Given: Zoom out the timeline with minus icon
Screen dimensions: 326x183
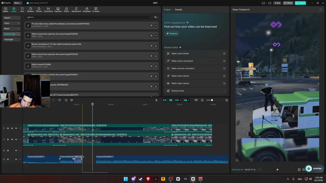Looking at the screenshot, I should [x=202, y=100].
